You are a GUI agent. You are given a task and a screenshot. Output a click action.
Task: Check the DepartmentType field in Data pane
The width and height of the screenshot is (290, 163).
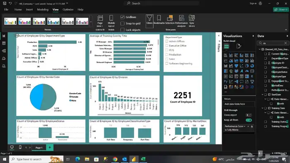coord(266,58)
